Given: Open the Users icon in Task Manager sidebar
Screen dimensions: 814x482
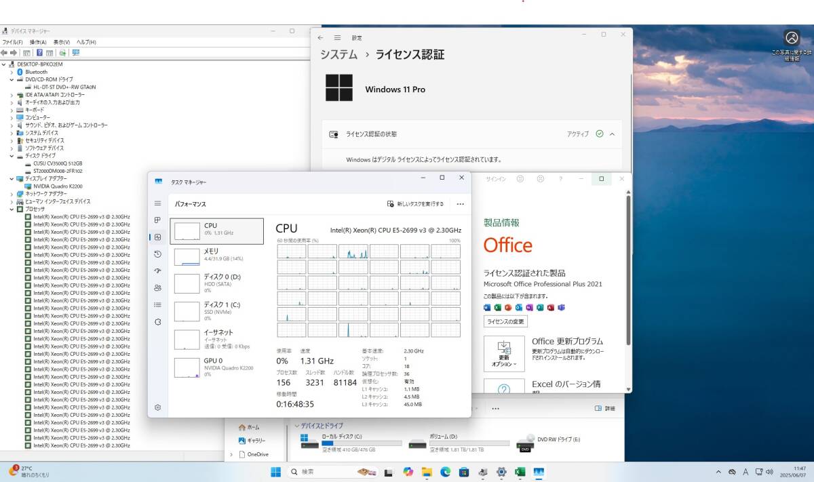Looking at the screenshot, I should coord(158,287).
